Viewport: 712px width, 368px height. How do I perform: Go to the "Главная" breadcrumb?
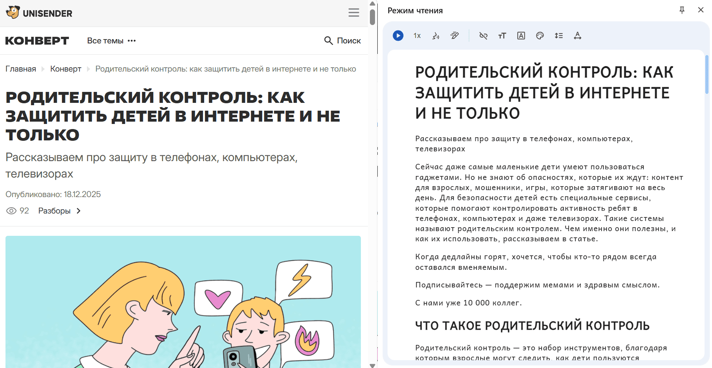[21, 69]
